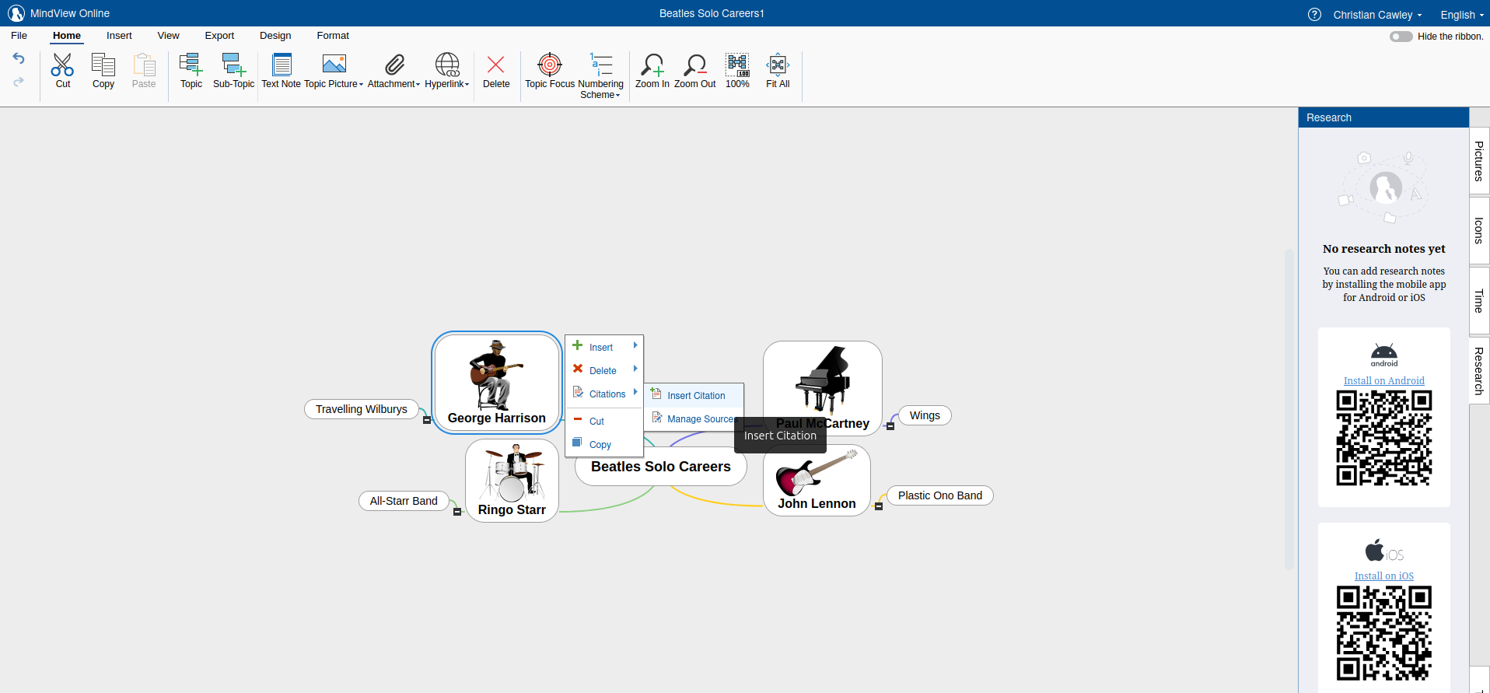
Task: Open the Pictures side panel tab
Action: tap(1479, 161)
